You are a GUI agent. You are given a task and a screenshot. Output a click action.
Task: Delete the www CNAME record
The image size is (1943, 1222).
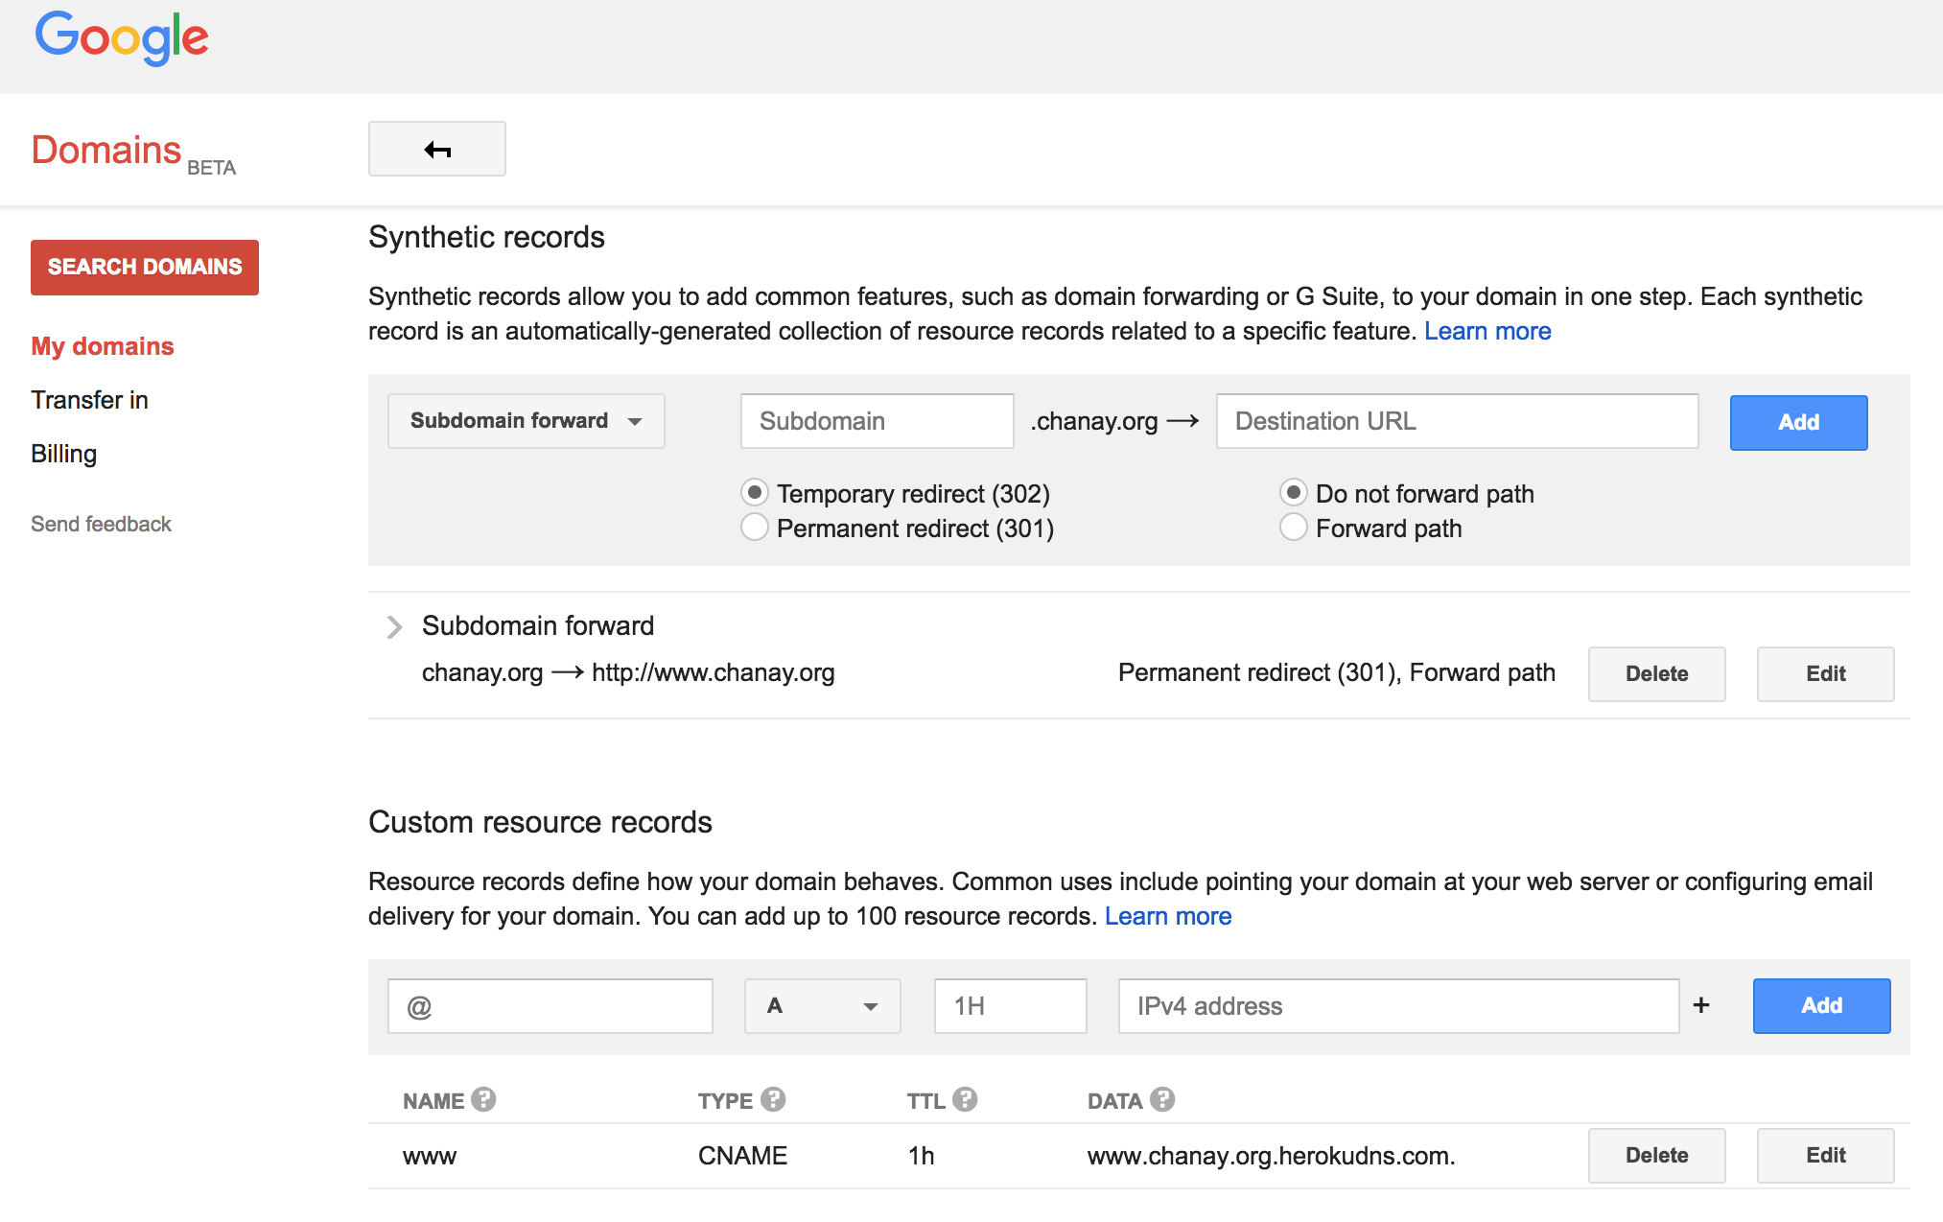coord(1656,1156)
